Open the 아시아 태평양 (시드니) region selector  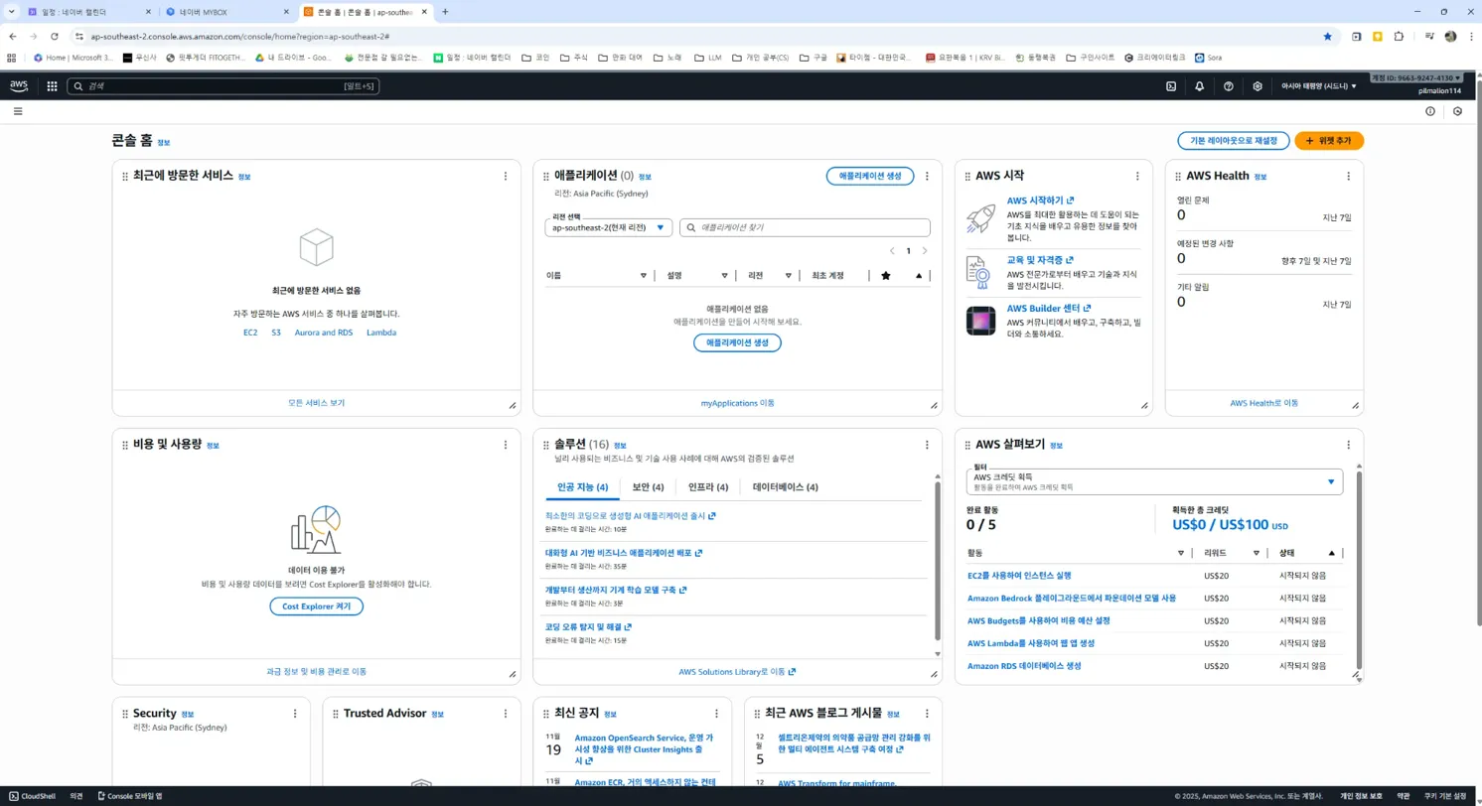[1319, 86]
